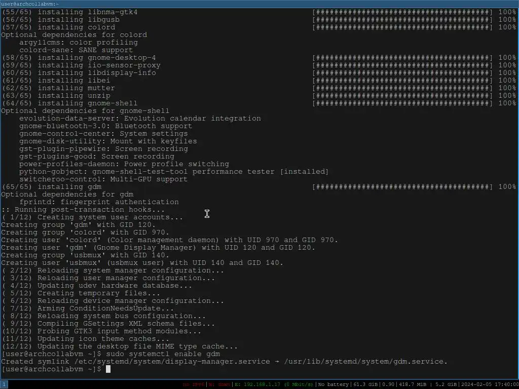Click the 'gnome-control-center: System settings' line
The image size is (519, 389).
(103, 134)
